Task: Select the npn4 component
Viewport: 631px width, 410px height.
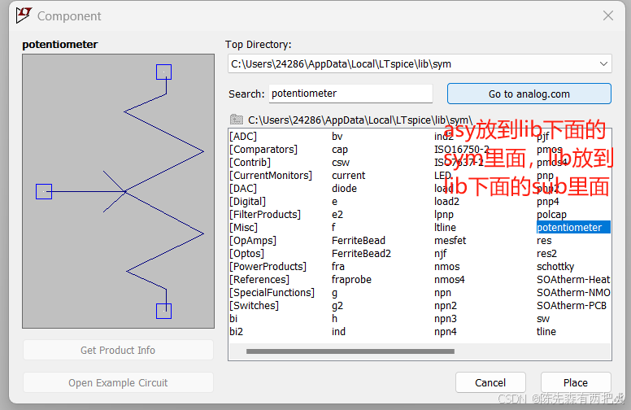Action: [446, 331]
